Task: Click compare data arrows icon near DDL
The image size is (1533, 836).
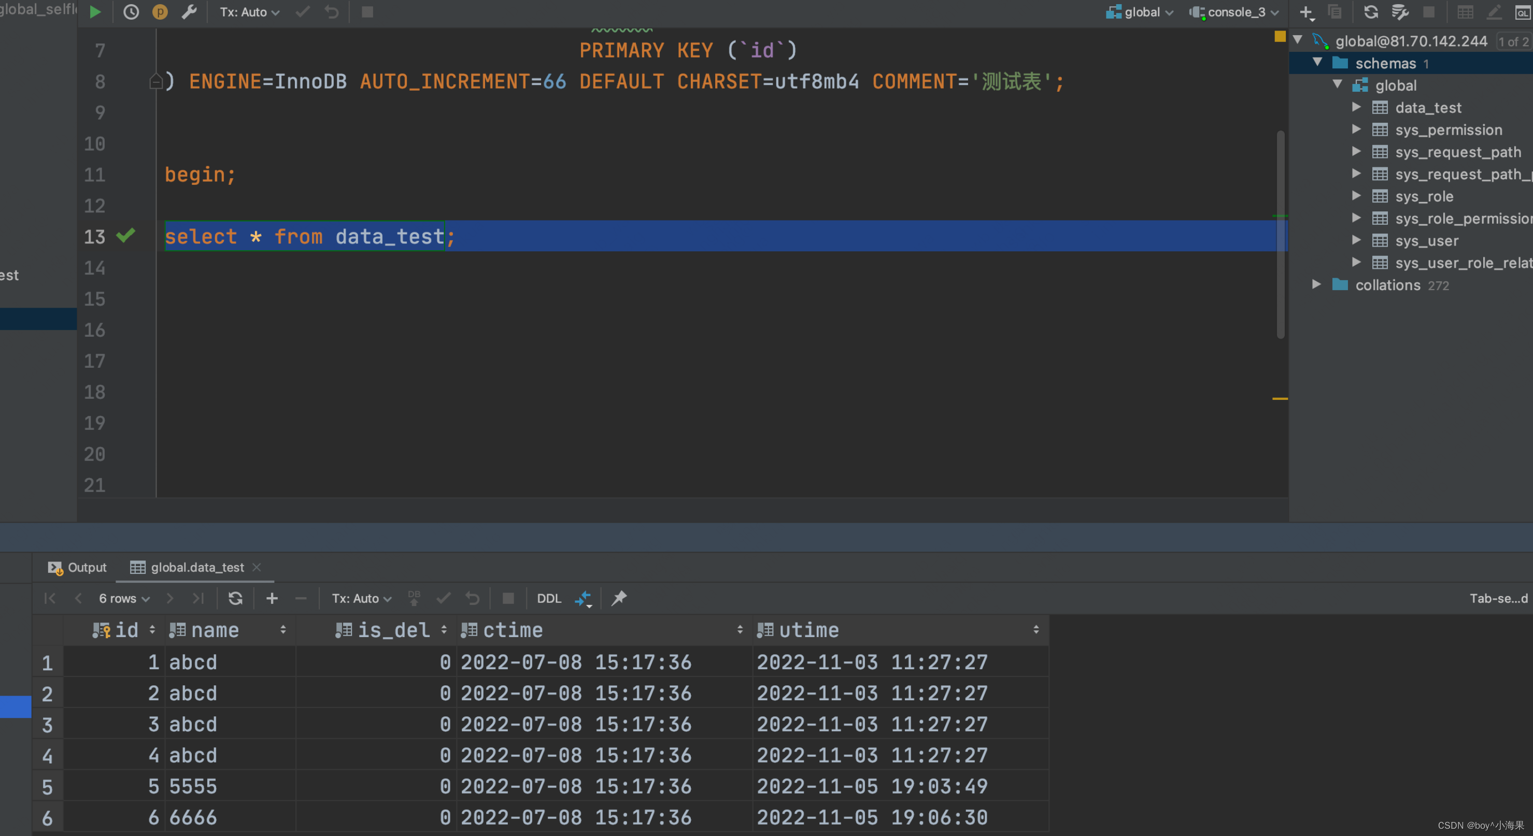Action: point(583,598)
